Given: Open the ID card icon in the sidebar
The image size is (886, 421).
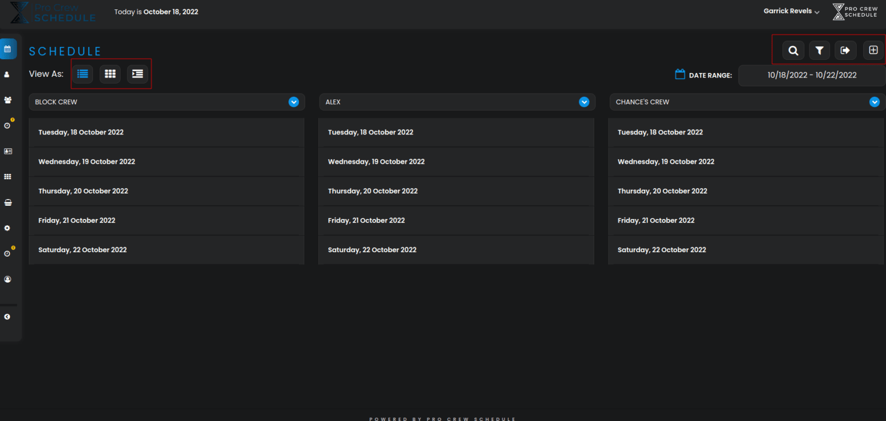Looking at the screenshot, I should [8, 151].
